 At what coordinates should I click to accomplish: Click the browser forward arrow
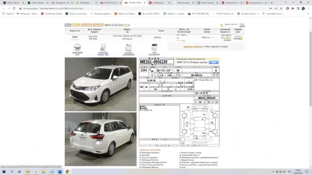[x=9, y=9]
